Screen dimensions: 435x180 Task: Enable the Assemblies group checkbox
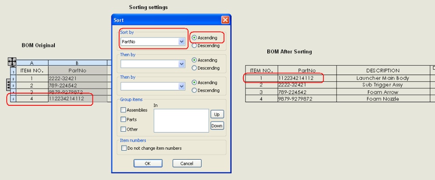tap(123, 110)
